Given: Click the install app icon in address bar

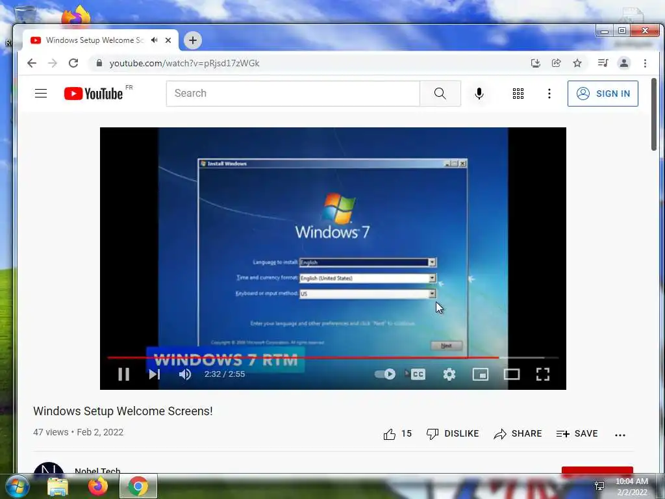Looking at the screenshot, I should pyautogui.click(x=536, y=63).
